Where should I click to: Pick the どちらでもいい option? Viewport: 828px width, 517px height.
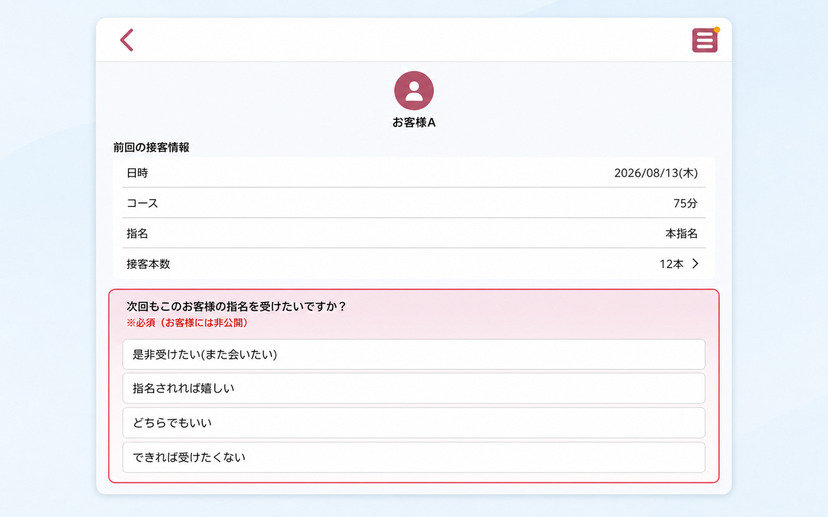(x=414, y=423)
